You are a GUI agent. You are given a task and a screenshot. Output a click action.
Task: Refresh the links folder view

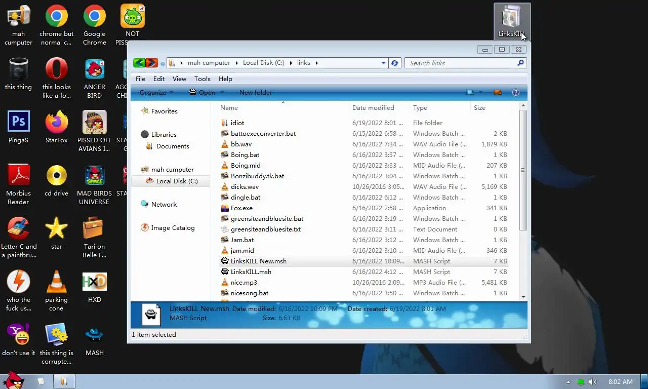click(x=394, y=63)
